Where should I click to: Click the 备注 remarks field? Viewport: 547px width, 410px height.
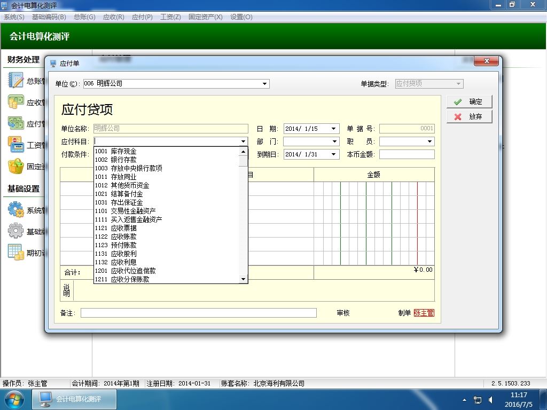[x=199, y=313]
